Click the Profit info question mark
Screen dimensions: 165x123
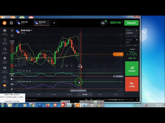pyautogui.click(x=135, y=49)
